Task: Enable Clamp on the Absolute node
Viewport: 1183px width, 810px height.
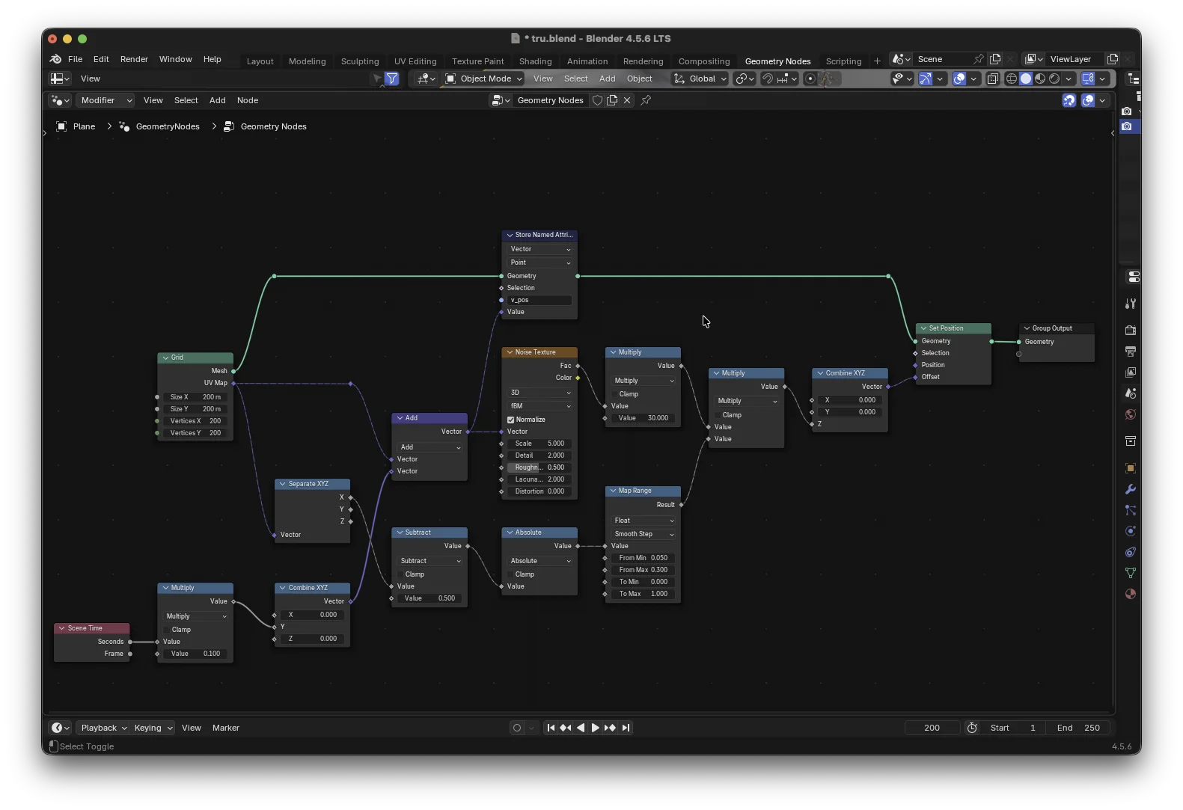Action: click(x=510, y=574)
